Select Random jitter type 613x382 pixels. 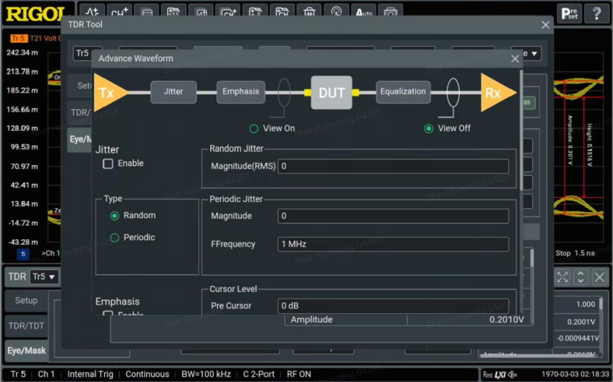click(115, 216)
